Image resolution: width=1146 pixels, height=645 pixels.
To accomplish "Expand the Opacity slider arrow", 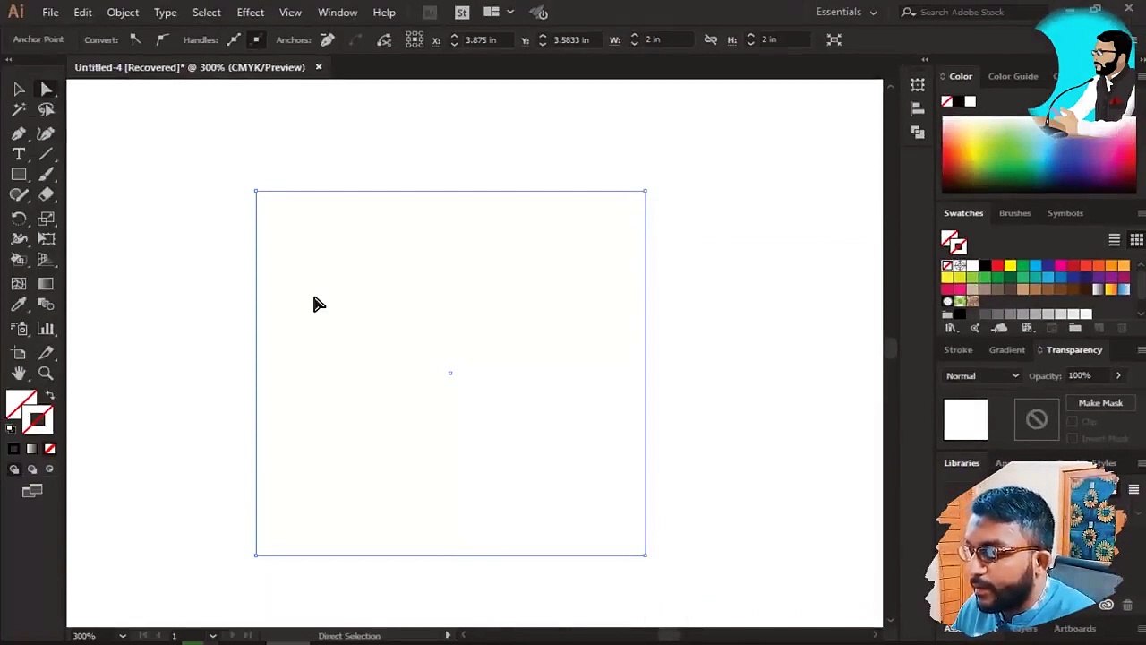I will (x=1118, y=376).
